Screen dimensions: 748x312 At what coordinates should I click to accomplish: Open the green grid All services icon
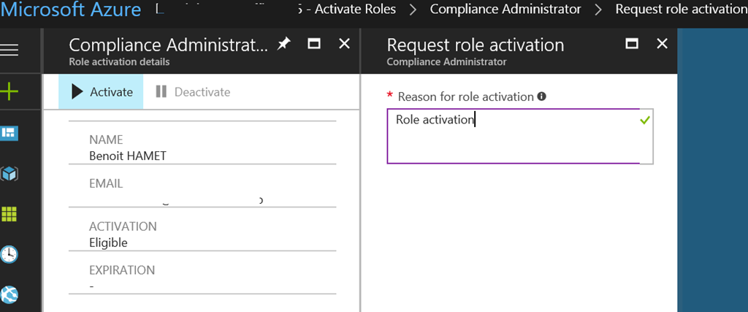[9, 214]
